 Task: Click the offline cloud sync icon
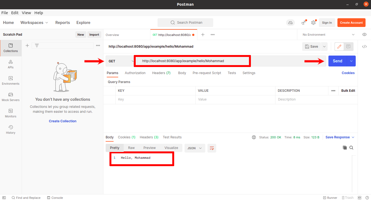pyautogui.click(x=290, y=23)
